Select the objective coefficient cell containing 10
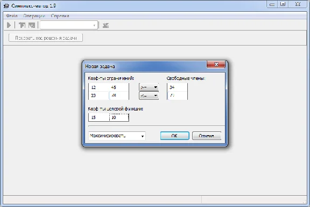 click(x=119, y=117)
